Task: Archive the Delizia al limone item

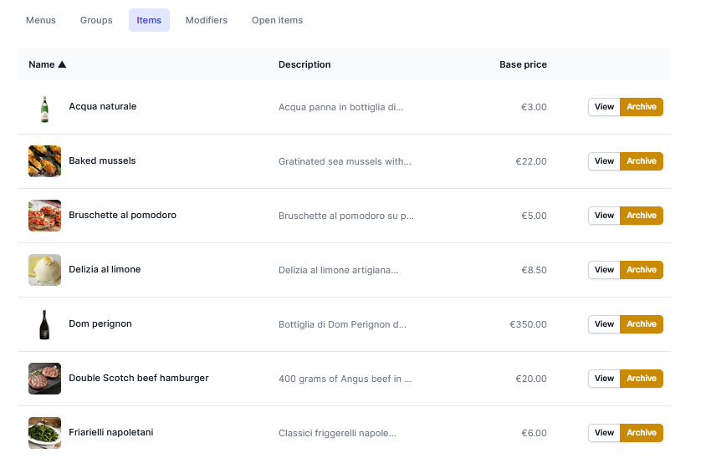Action: click(642, 270)
